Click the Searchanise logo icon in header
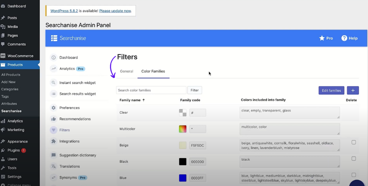This screenshot has height=186, width=368. coord(54,38)
